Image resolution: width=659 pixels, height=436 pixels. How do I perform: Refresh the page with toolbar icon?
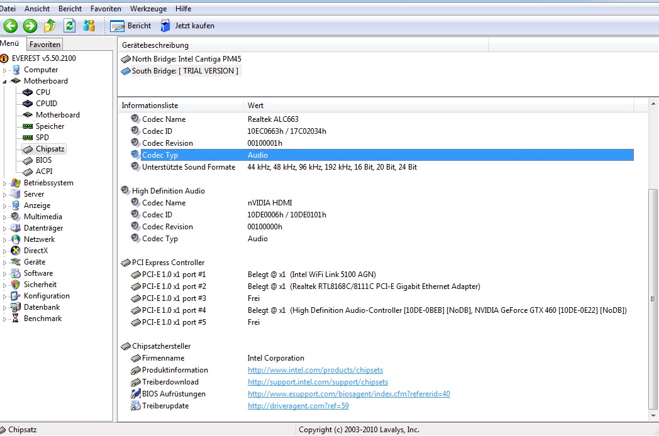69,26
